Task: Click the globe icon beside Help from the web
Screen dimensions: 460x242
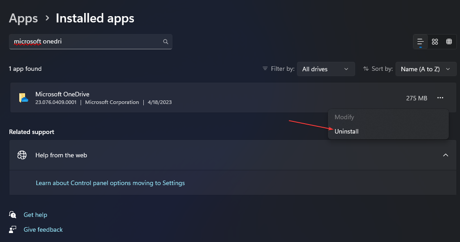Action: [x=22, y=155]
